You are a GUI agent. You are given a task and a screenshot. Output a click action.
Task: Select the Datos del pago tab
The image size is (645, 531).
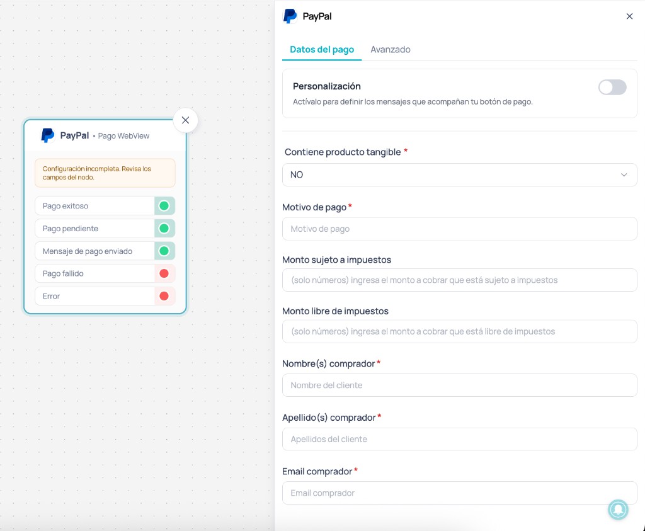click(x=322, y=49)
